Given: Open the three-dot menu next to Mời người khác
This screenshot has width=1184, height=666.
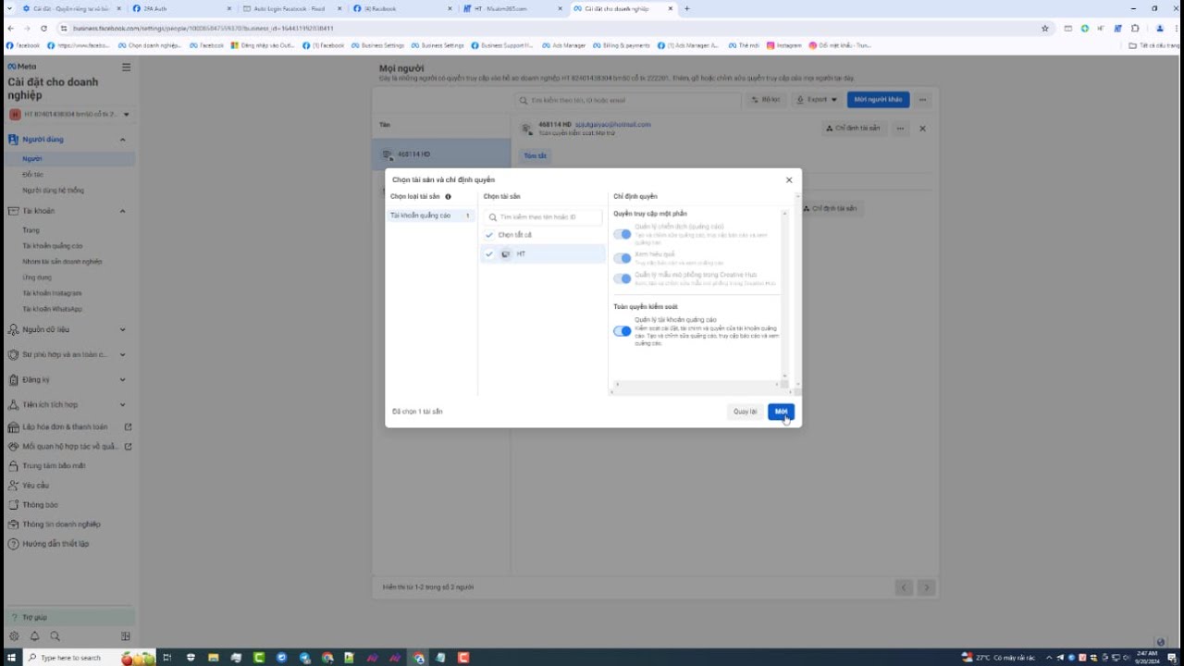Looking at the screenshot, I should point(922,99).
